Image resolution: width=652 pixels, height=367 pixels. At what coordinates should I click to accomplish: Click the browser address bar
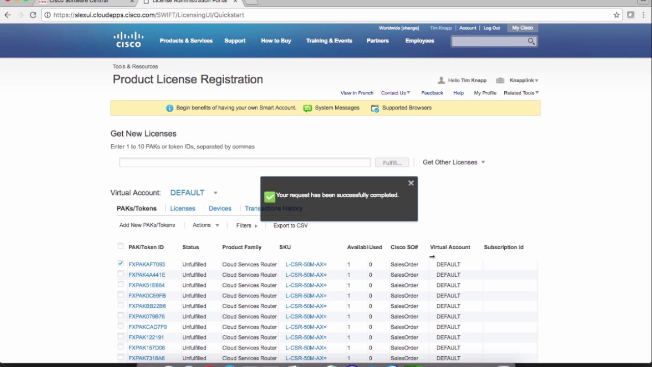click(326, 15)
